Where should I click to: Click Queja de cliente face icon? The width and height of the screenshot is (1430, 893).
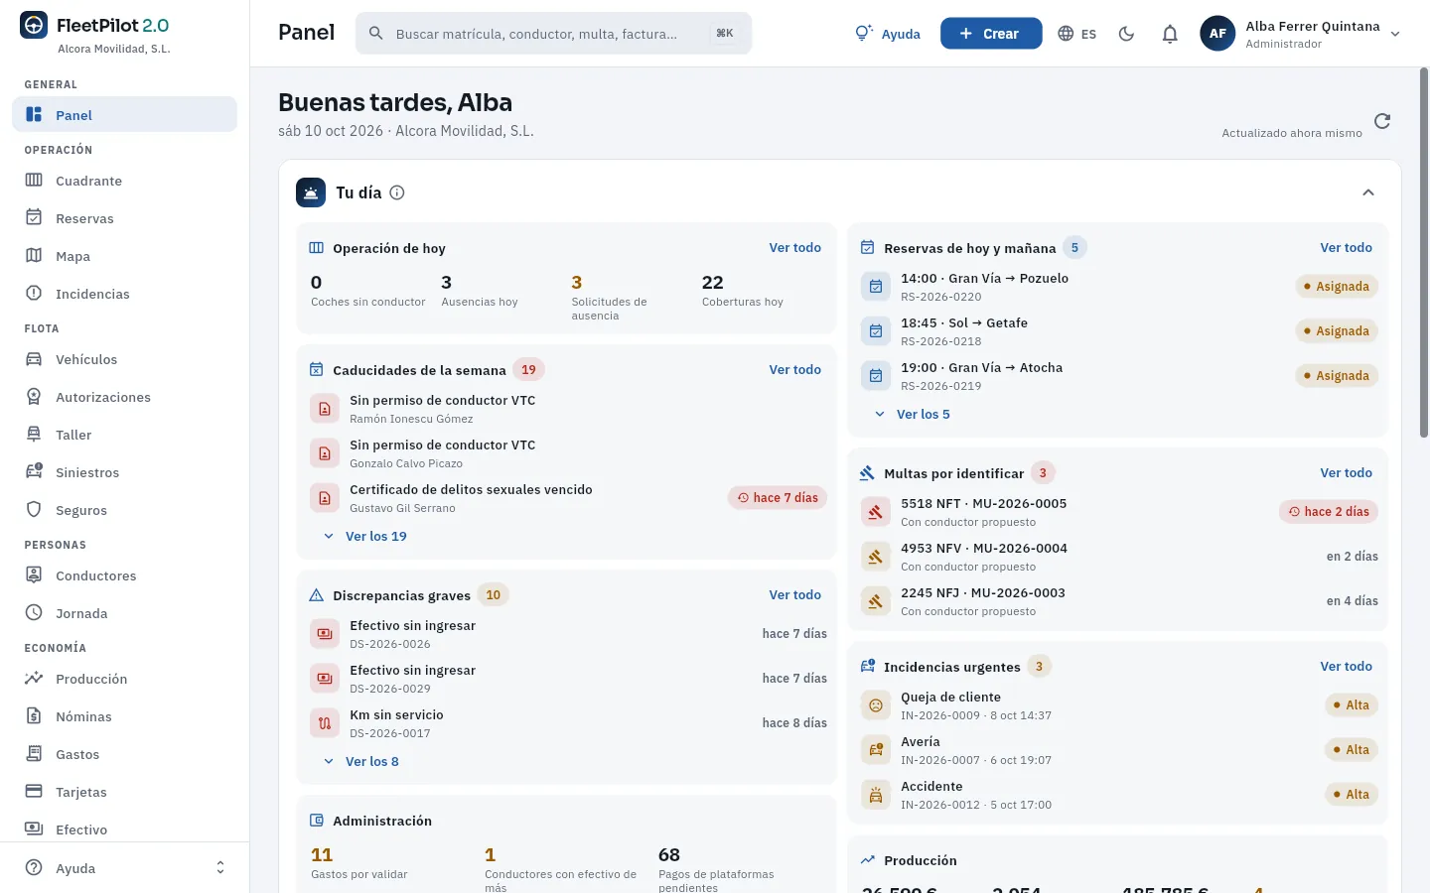pyautogui.click(x=876, y=705)
